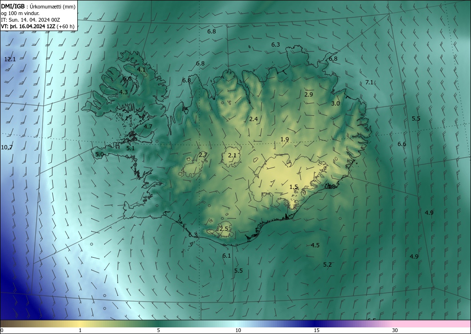Image resolution: width=471 pixels, height=334 pixels.
Task: Select the 2.9 value label
Action: tap(309, 95)
